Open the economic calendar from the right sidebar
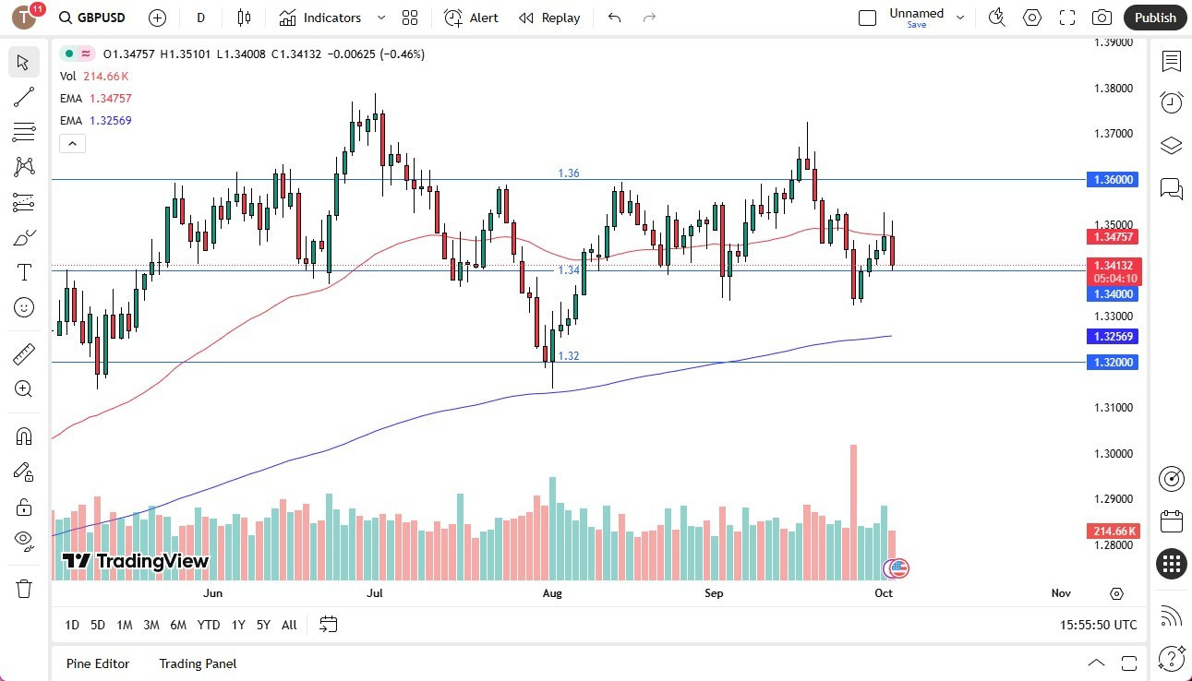The width and height of the screenshot is (1192, 681). [x=1171, y=521]
